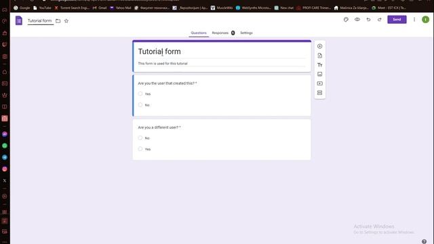This screenshot has height=244, width=434.
Task: Open the sidebar three-dots settings
Action: 5,242
